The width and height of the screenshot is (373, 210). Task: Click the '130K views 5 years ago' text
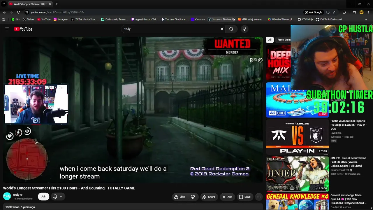pyautogui.click(x=20, y=207)
